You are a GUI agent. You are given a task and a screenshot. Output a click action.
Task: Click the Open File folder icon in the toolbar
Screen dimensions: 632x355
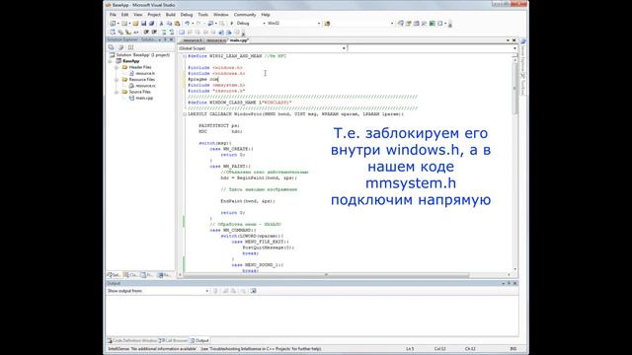point(136,24)
